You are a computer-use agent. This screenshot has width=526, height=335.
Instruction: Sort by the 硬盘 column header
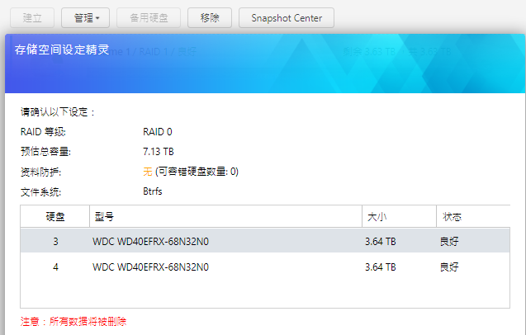pyautogui.click(x=55, y=217)
